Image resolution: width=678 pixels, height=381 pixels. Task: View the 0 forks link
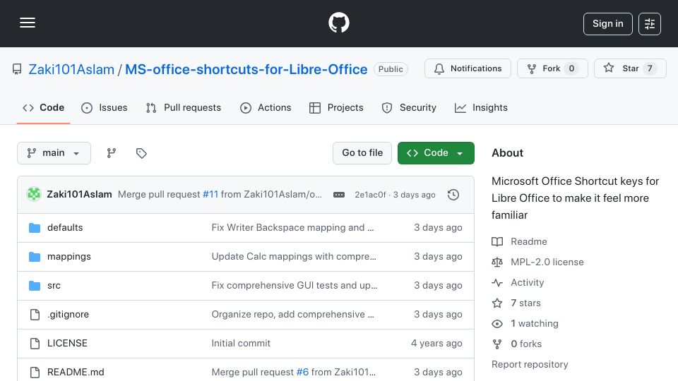526,344
